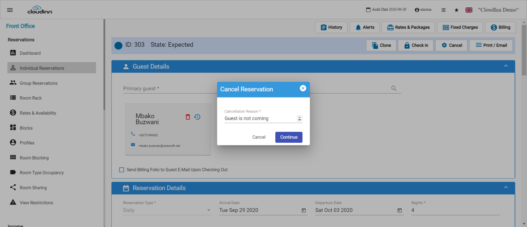The image size is (527, 227).
Task: Open the apps grid icon in header
Action: tap(443, 10)
